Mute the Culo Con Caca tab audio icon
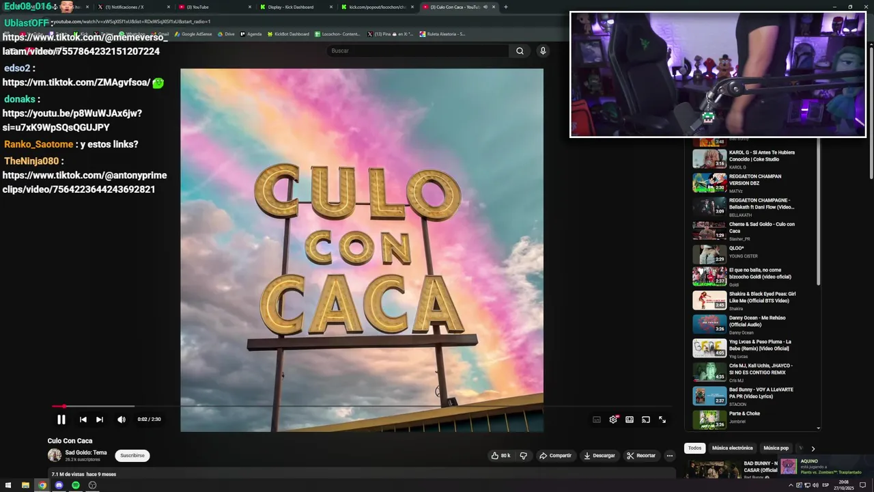This screenshot has width=874, height=492. 485,7
